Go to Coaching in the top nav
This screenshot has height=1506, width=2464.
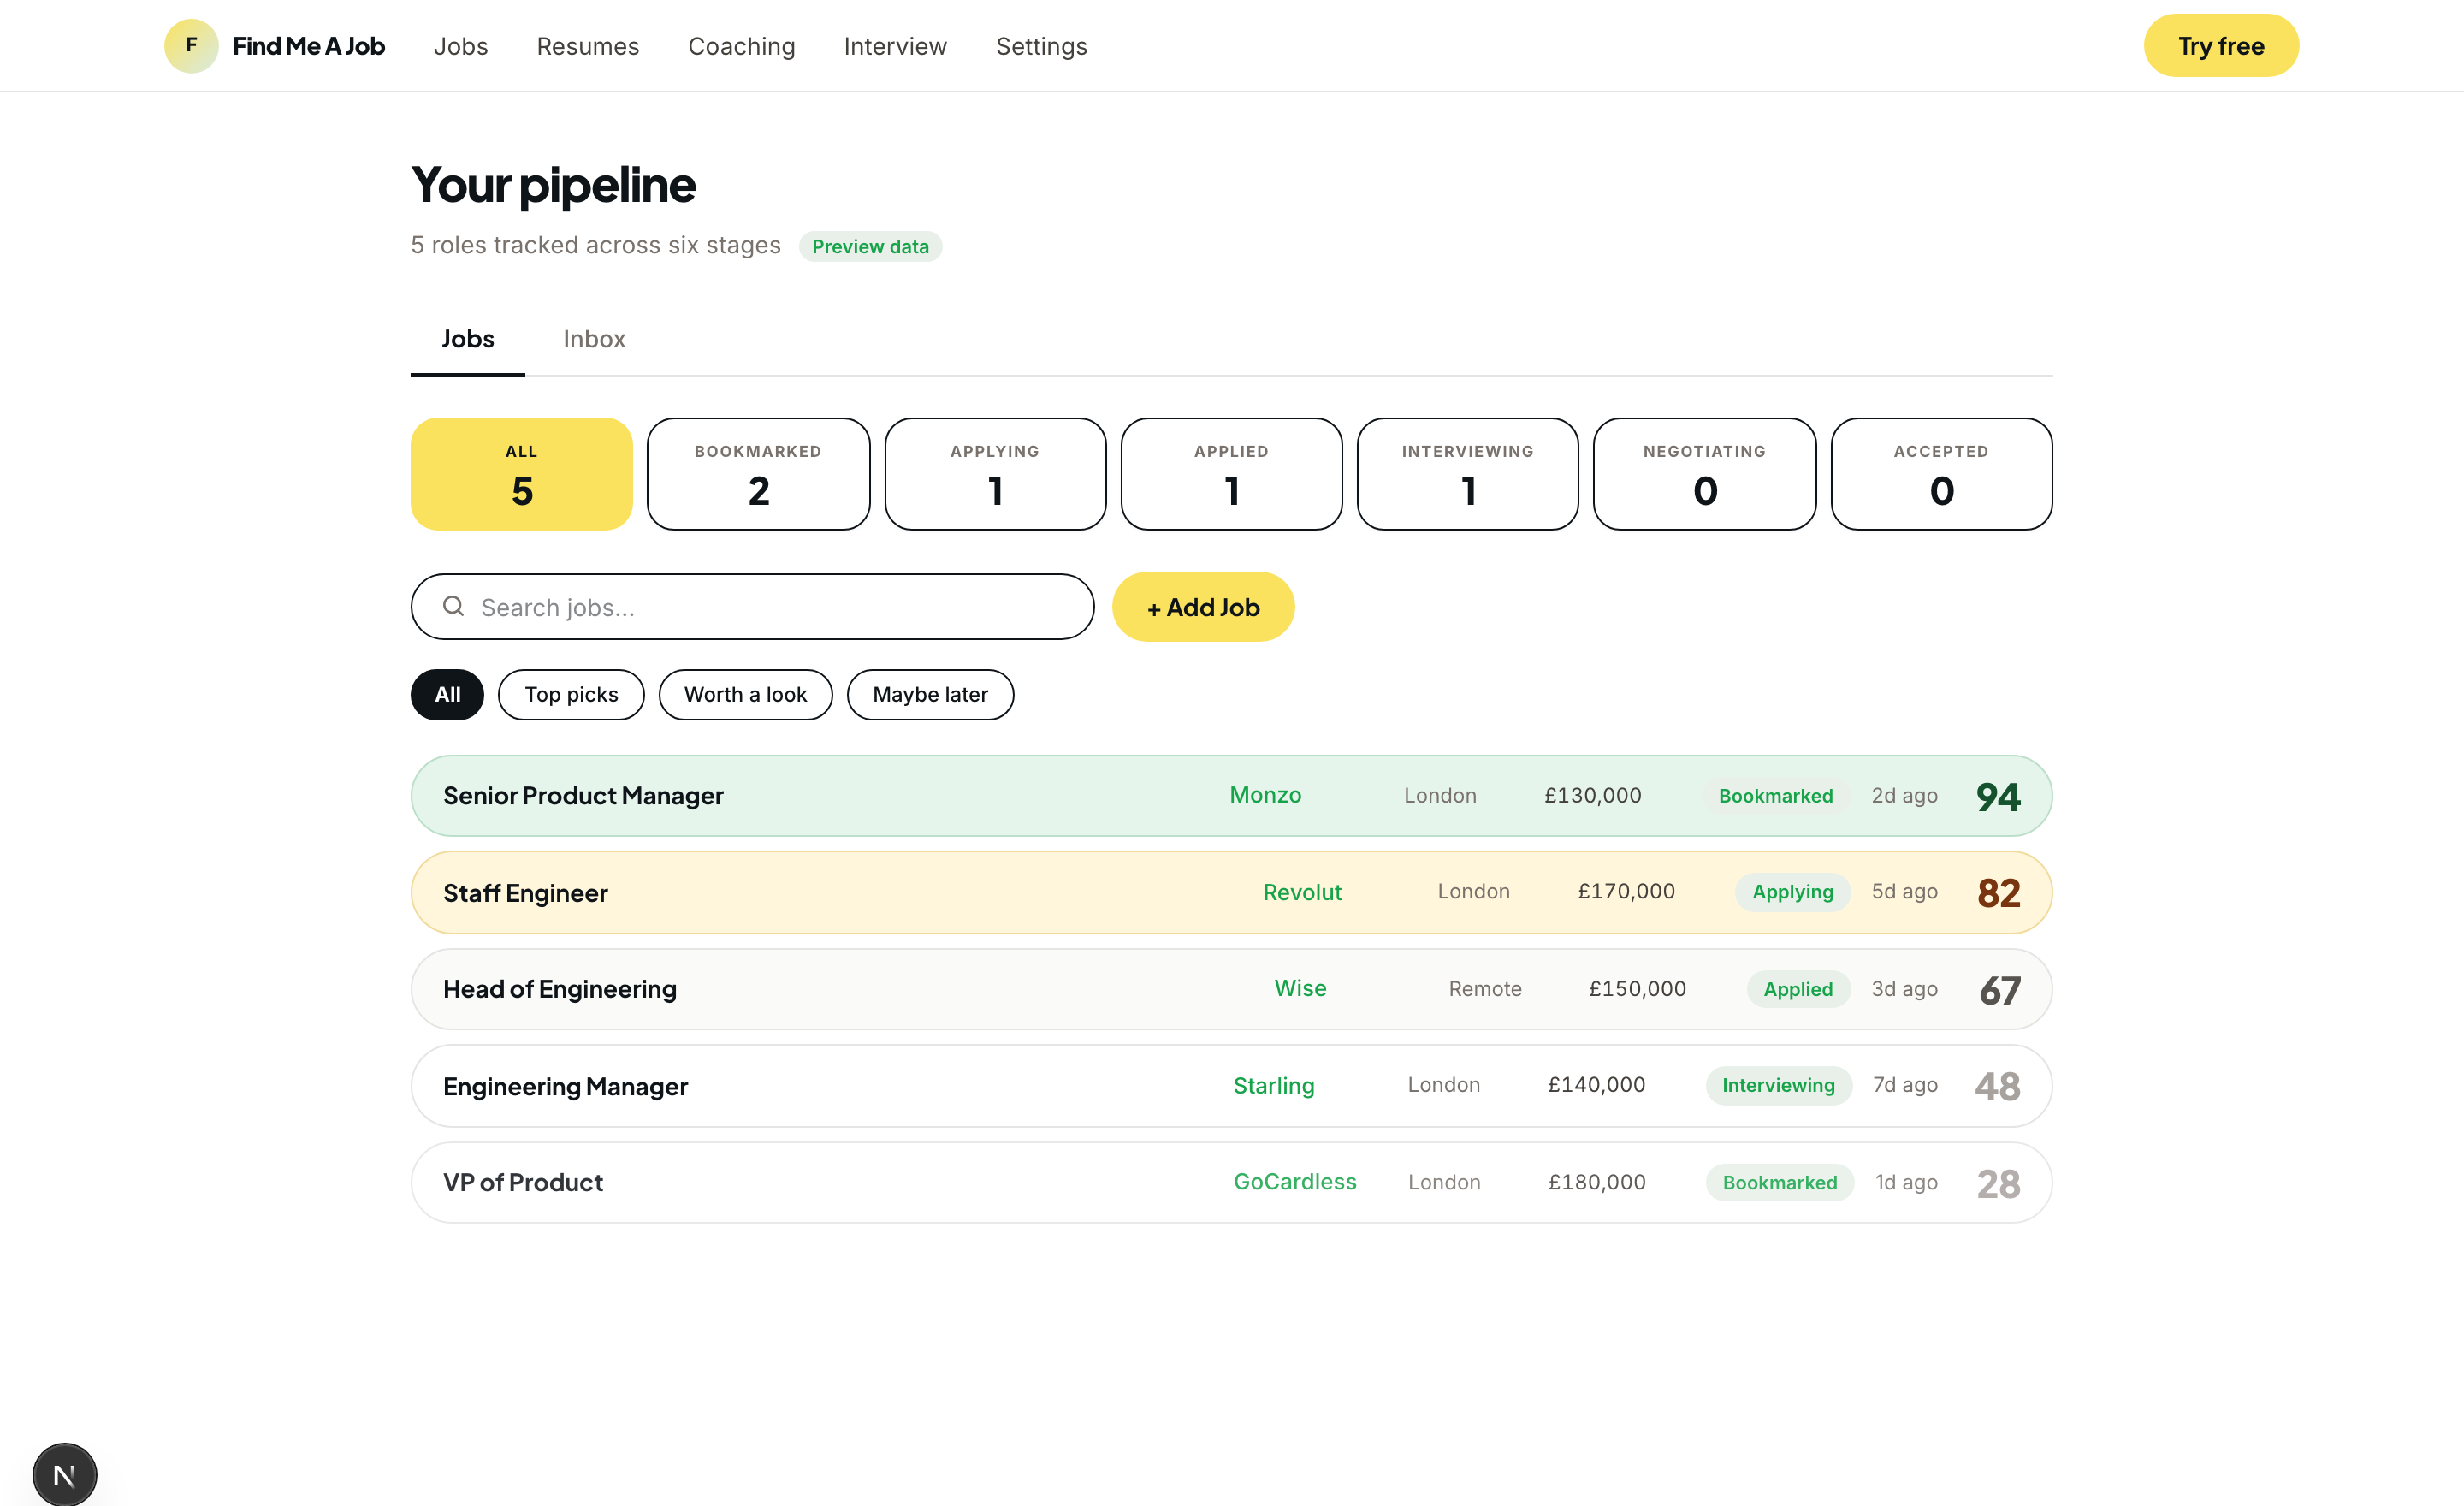[x=742, y=46]
